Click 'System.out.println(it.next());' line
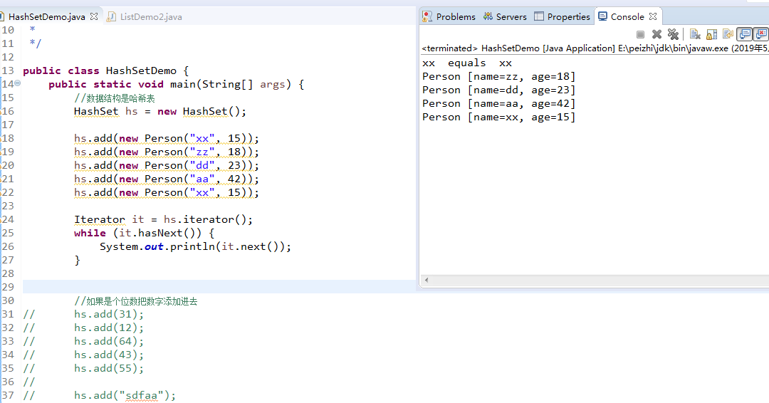 pyautogui.click(x=195, y=246)
